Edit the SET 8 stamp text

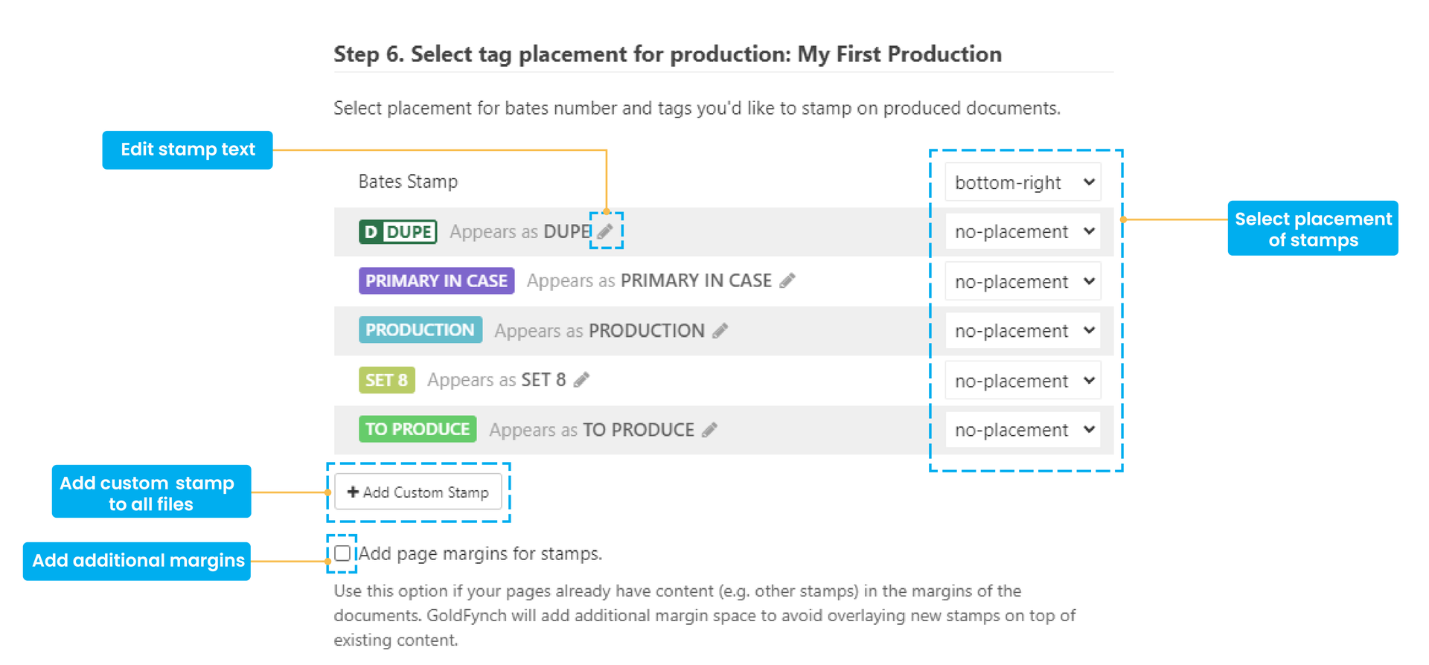click(x=581, y=379)
